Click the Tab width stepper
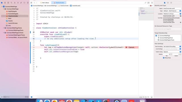182x102 pixels. 171,54
